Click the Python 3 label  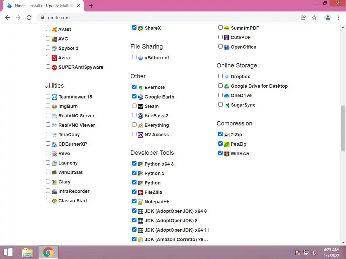tap(154, 174)
